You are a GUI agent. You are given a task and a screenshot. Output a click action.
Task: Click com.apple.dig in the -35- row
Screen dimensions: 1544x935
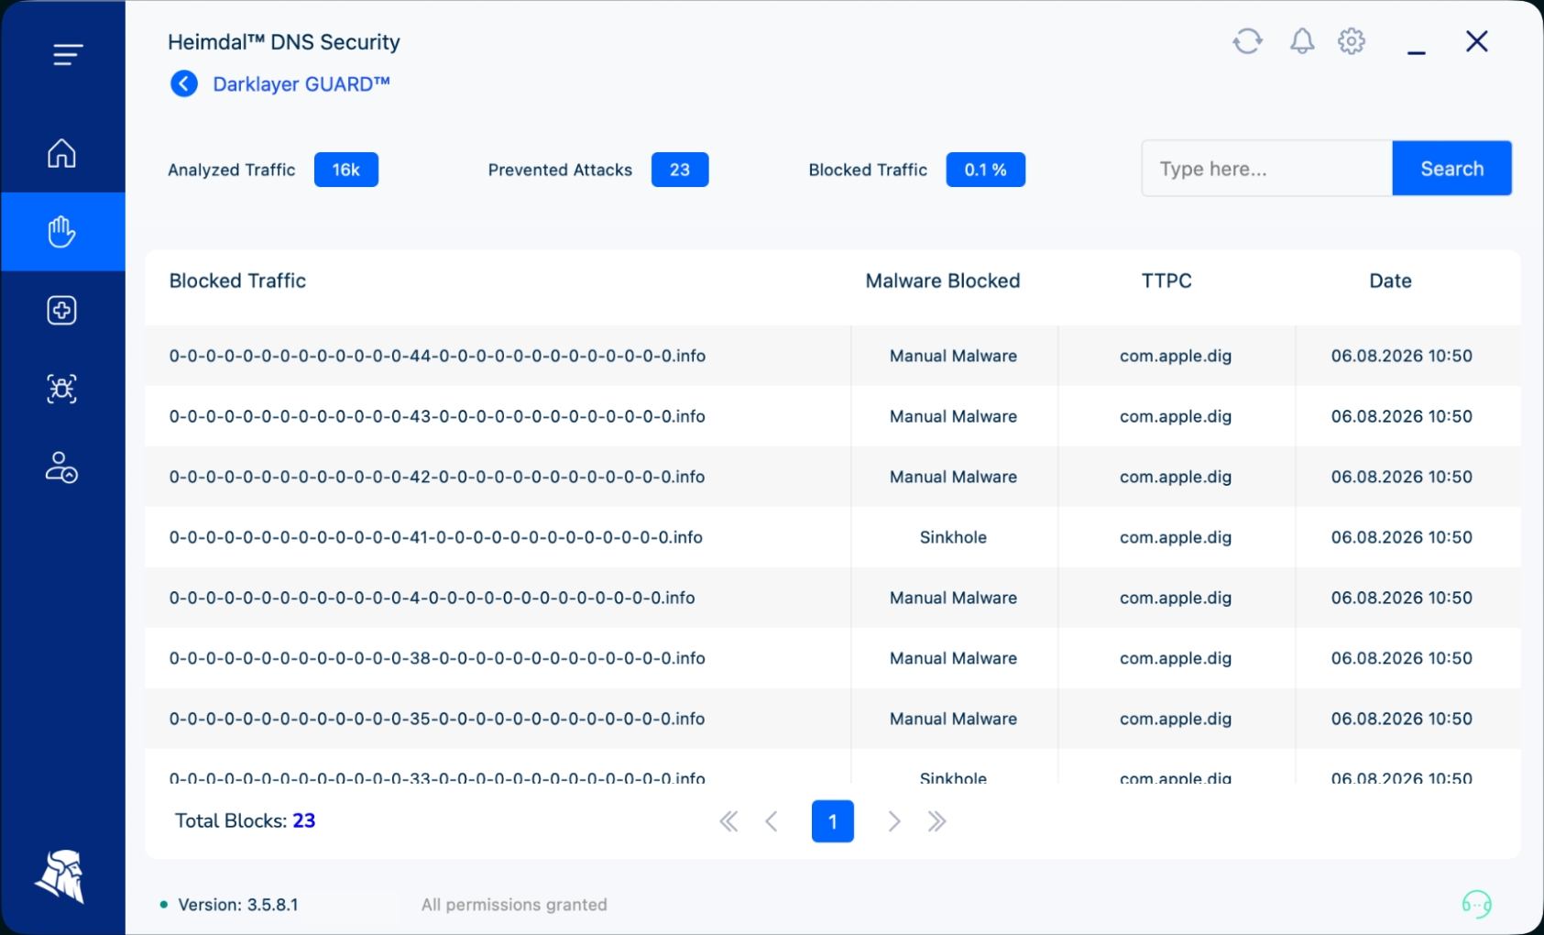(x=1176, y=719)
